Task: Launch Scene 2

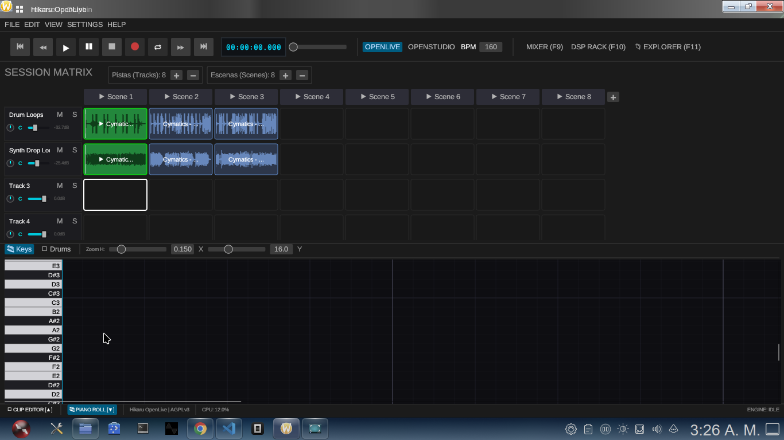Action: click(181, 97)
